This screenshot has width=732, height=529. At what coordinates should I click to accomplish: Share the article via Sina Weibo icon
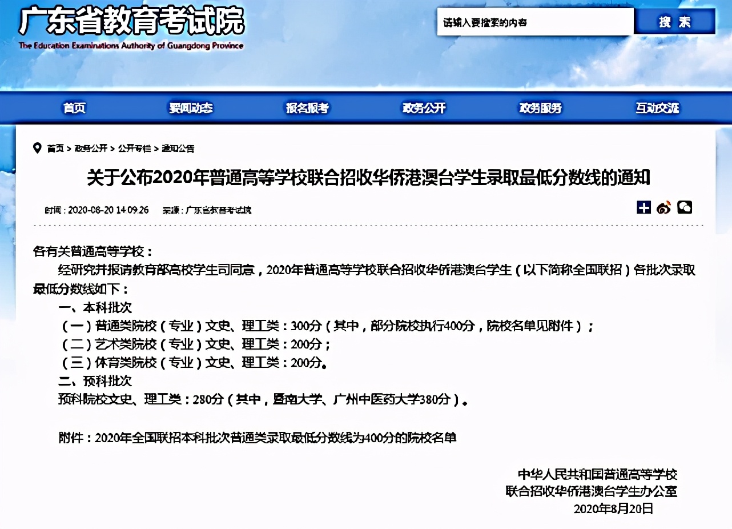click(x=663, y=208)
